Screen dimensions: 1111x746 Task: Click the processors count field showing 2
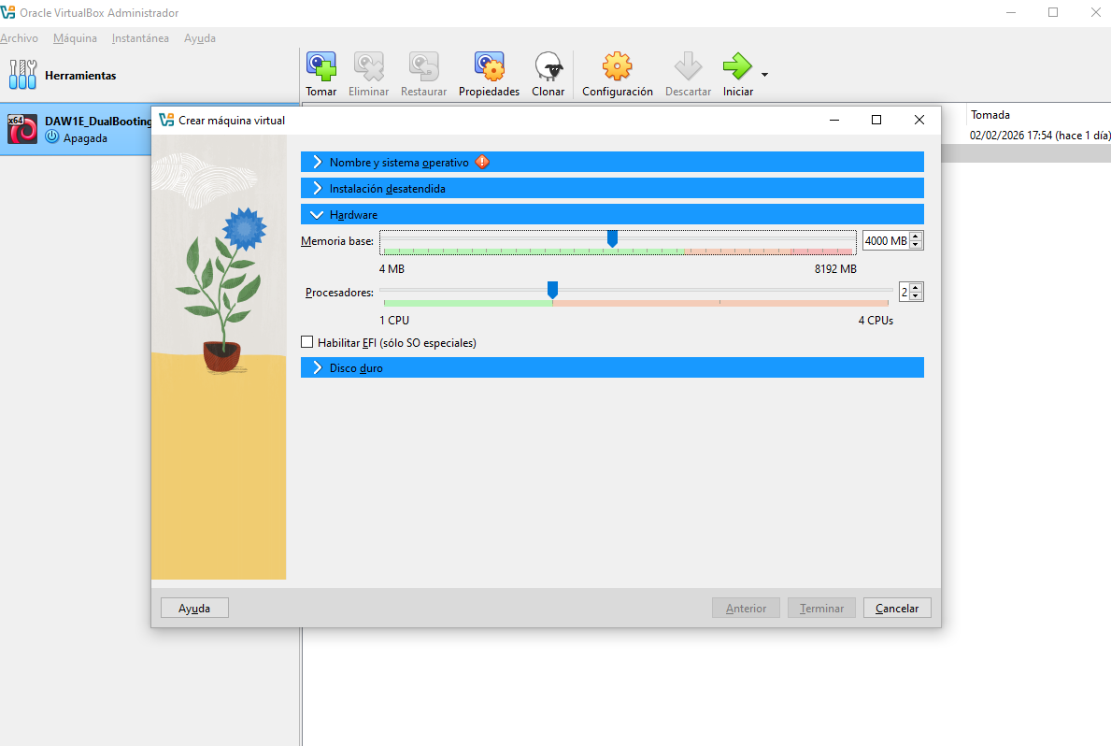[904, 292]
